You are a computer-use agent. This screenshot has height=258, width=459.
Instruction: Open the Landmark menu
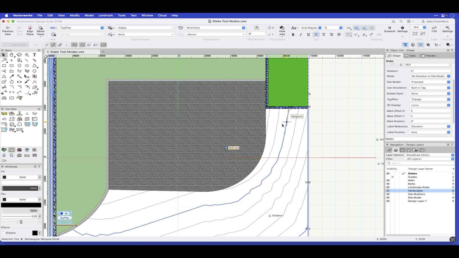[105, 16]
